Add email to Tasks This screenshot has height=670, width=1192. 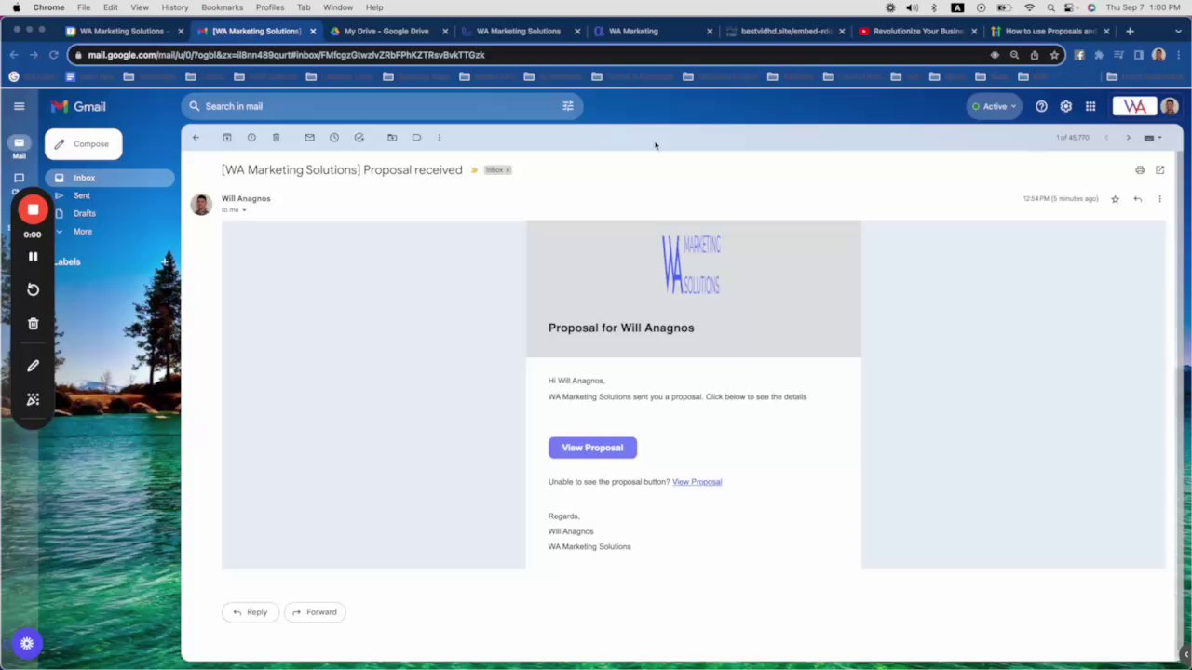[x=359, y=138]
